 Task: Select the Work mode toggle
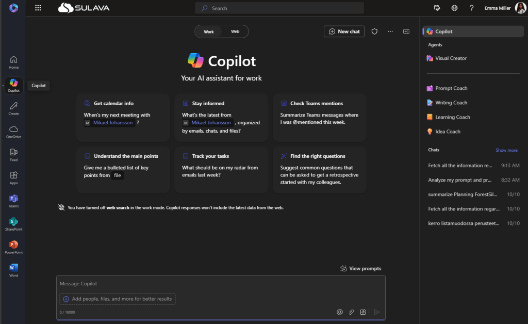click(209, 31)
